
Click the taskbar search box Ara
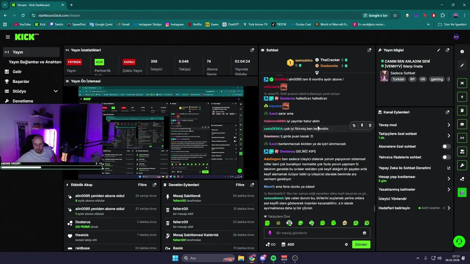pyautogui.click(x=208, y=258)
